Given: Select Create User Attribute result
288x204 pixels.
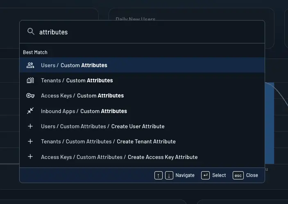Looking at the screenshot, I should pos(142,126).
